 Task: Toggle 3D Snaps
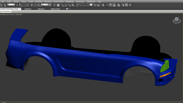[x=62, y=5]
